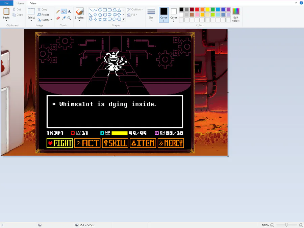Open Paint Help question mark icon
This screenshot has height=228, width=304.
tap(301, 3)
